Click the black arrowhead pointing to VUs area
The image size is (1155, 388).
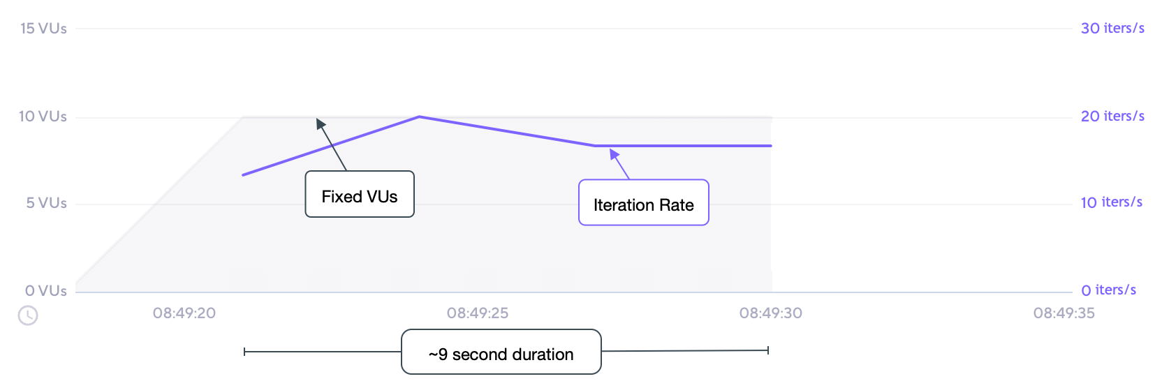[321, 124]
